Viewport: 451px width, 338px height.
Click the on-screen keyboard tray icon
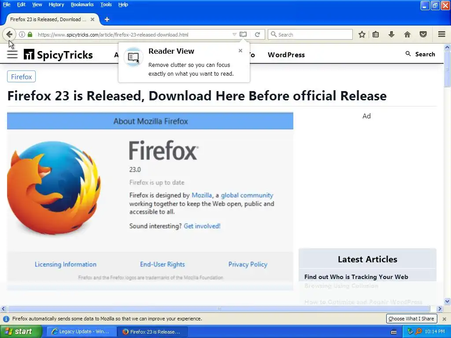point(394,332)
